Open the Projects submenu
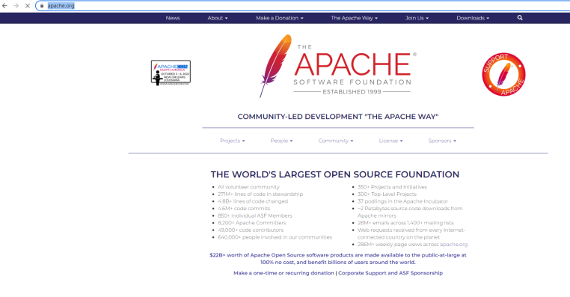The image size is (570, 297). (233, 141)
